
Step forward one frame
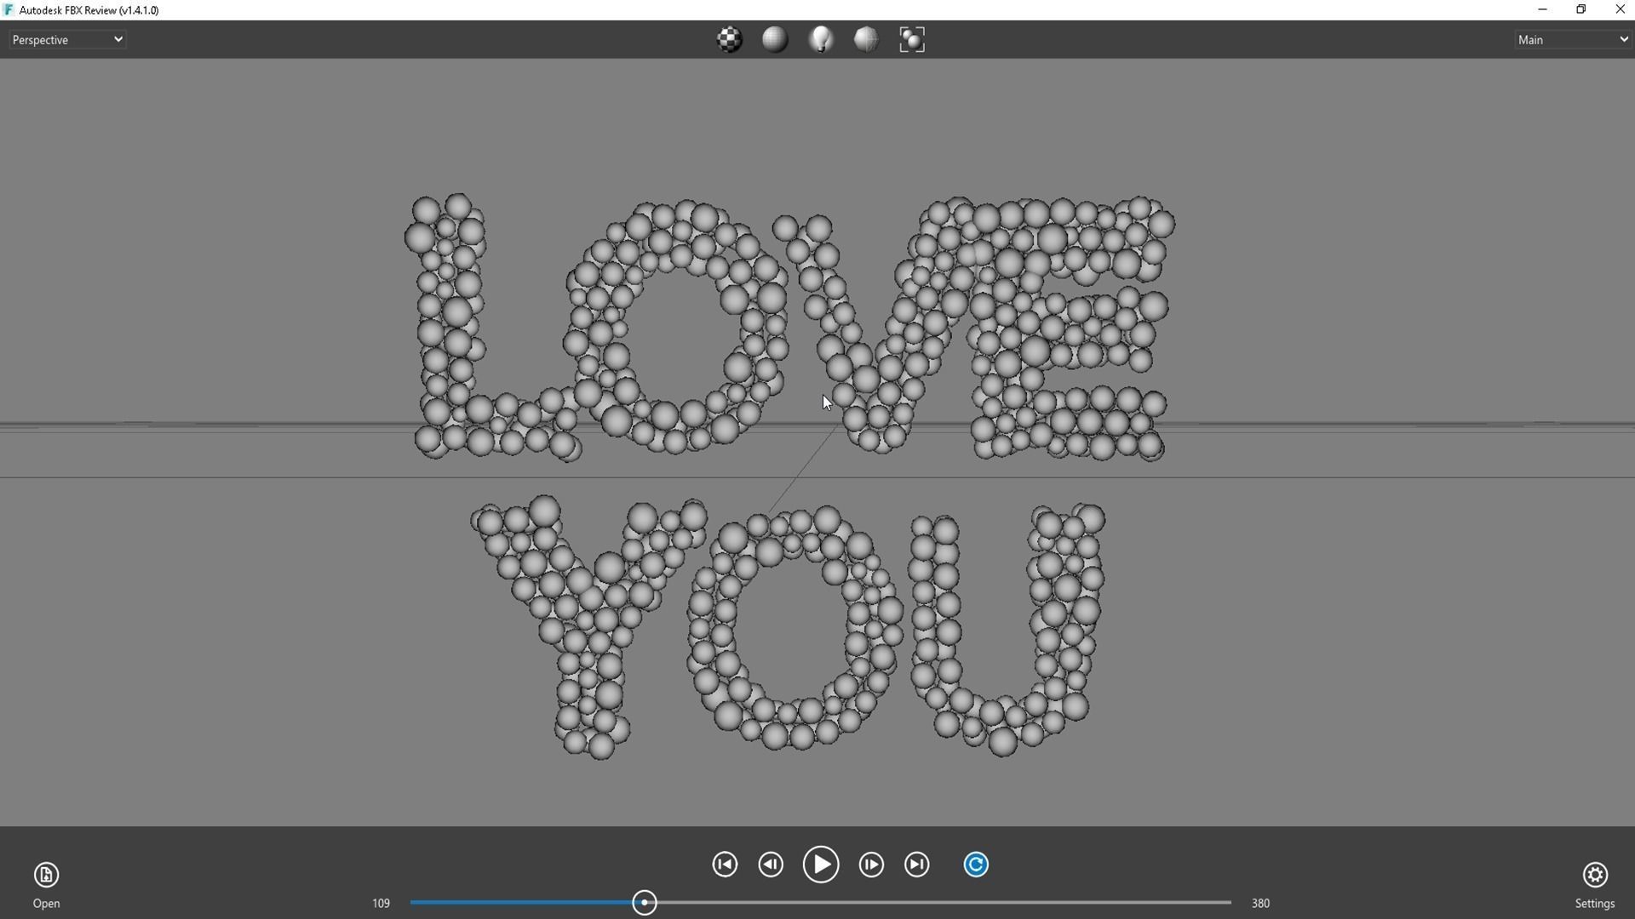pos(871,865)
